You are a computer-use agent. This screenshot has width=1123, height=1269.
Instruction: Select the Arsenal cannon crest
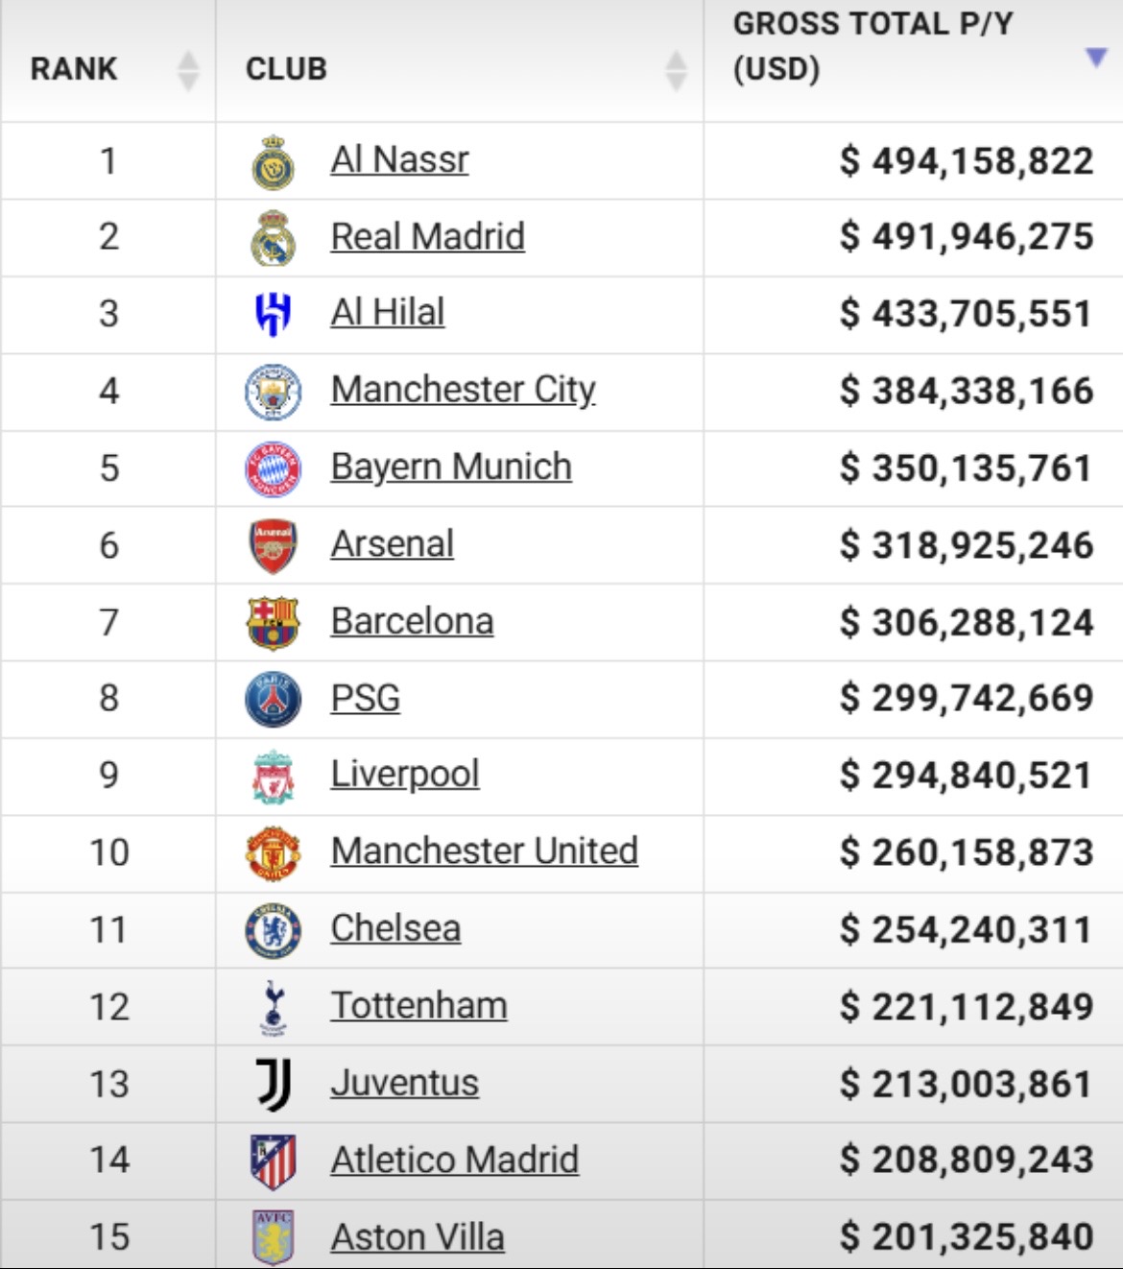tap(274, 546)
